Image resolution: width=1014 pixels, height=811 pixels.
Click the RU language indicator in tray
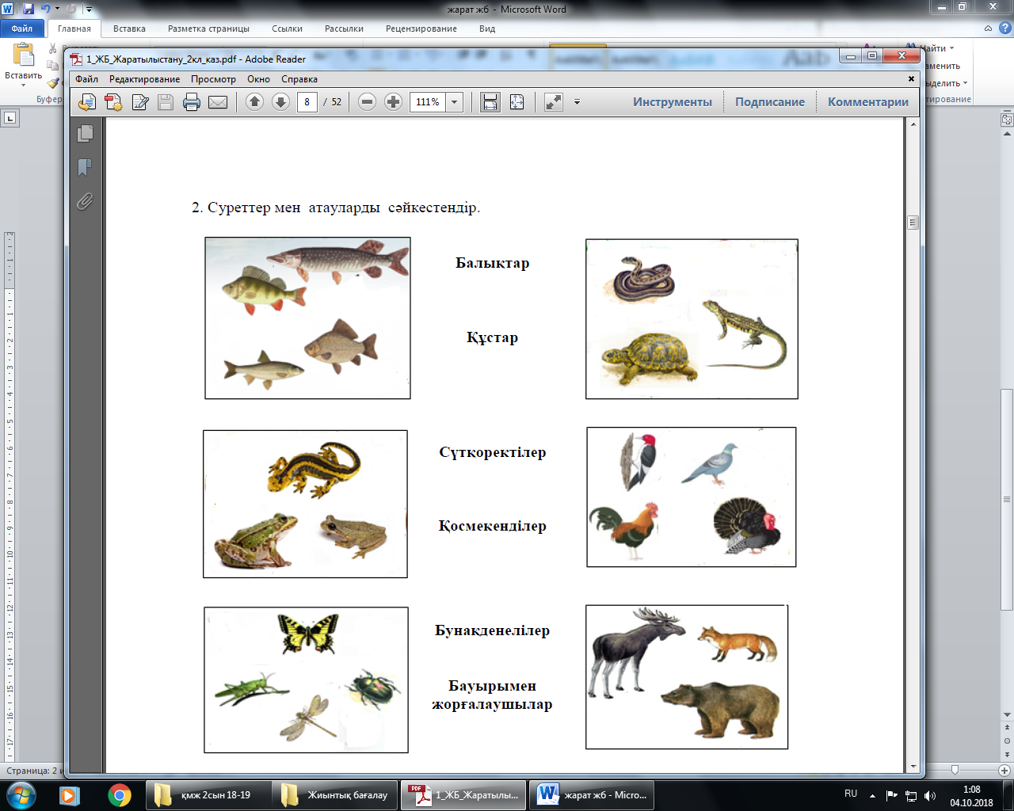point(851,794)
